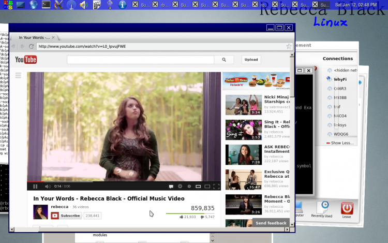Bookmark page with the star icon
The width and height of the screenshot is (388, 243).
point(289,46)
